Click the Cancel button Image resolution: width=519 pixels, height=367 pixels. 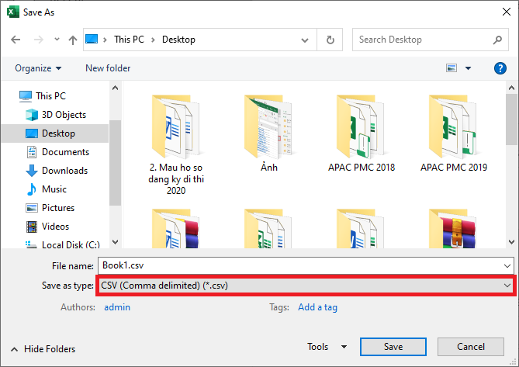tap(471, 347)
